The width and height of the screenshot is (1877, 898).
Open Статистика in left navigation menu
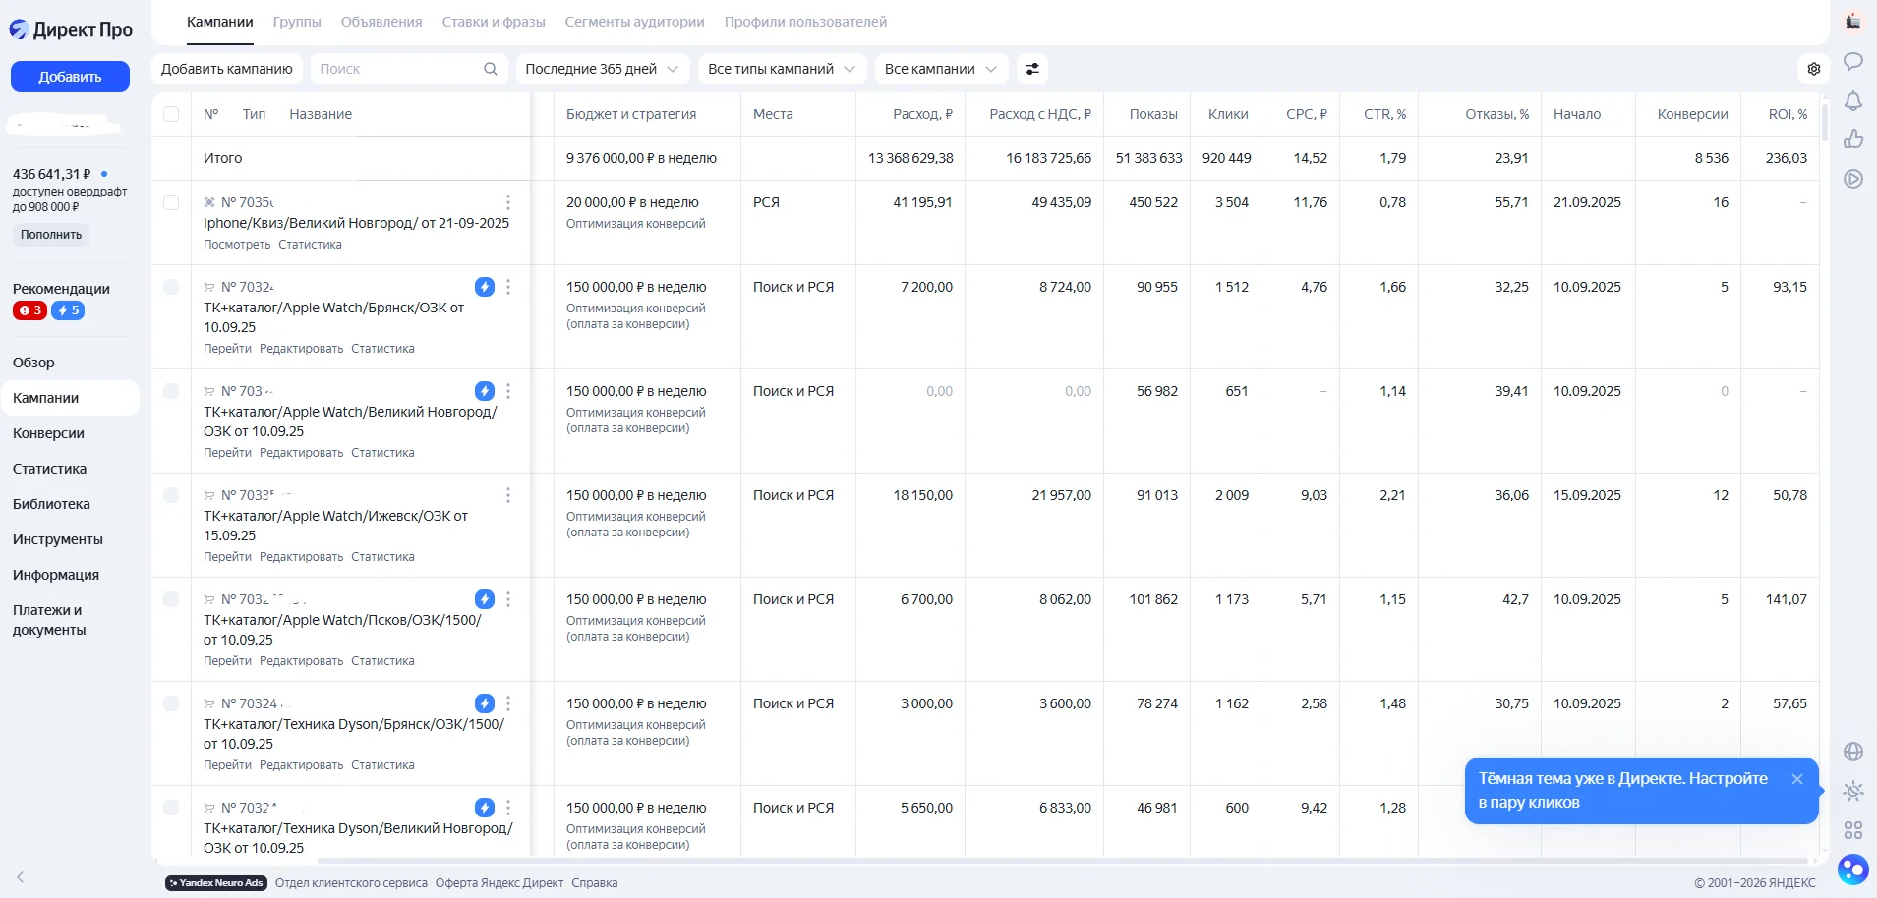point(50,469)
